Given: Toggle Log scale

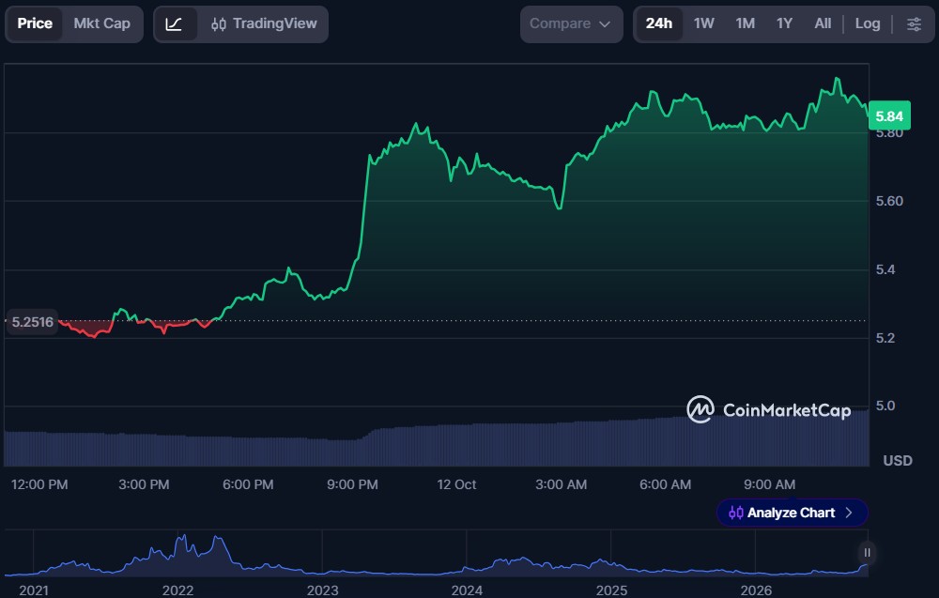Looking at the screenshot, I should tap(867, 24).
